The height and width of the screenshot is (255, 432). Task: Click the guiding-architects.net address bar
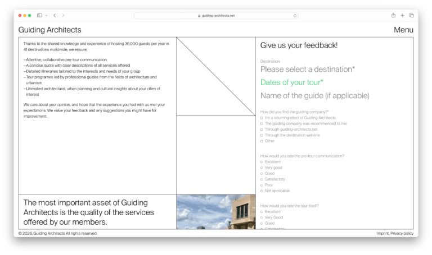(x=216, y=16)
